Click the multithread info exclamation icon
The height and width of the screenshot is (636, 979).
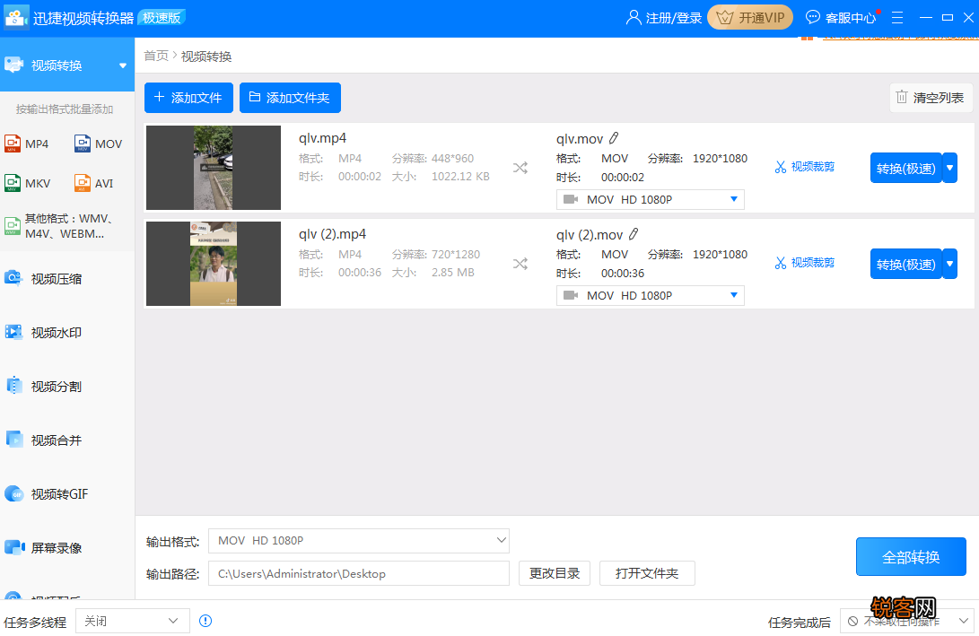(x=205, y=621)
